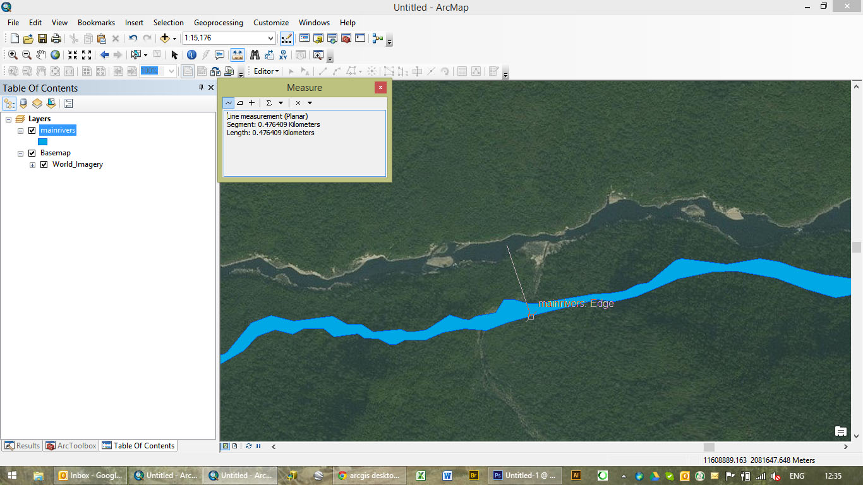
Task: Switch TOC to List By Selection
Action: click(51, 104)
